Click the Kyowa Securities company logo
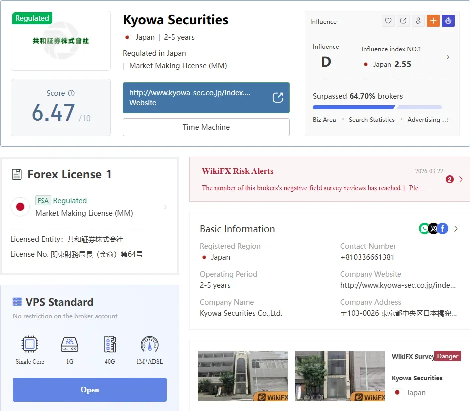The image size is (470, 411). [61, 41]
